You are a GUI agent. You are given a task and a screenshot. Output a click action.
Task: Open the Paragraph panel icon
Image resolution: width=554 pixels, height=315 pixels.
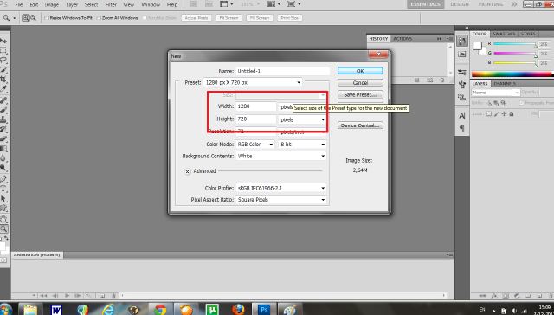pyautogui.click(x=462, y=128)
